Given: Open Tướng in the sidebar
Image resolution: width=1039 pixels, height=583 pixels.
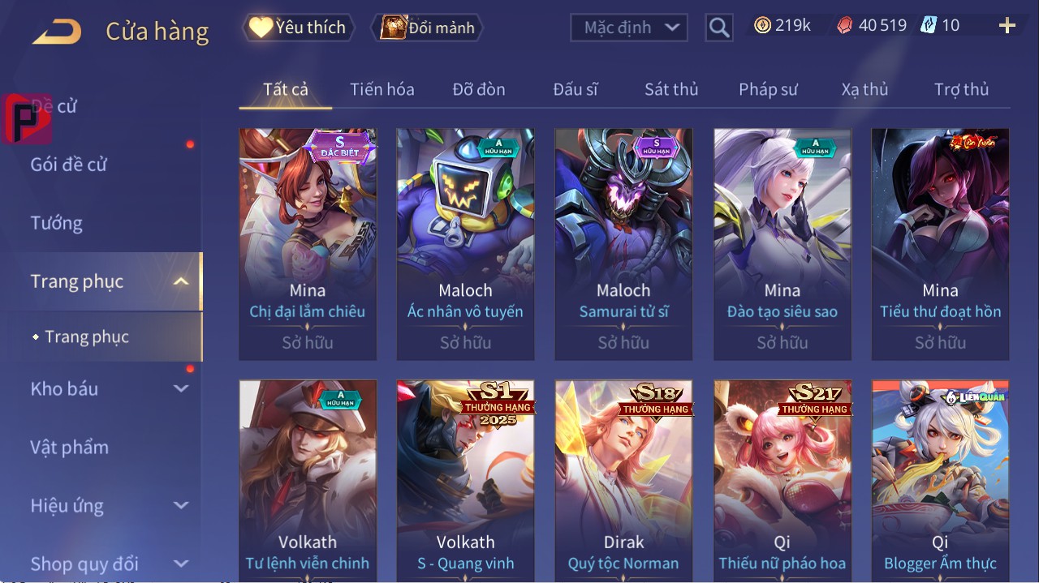Looking at the screenshot, I should pyautogui.click(x=57, y=223).
